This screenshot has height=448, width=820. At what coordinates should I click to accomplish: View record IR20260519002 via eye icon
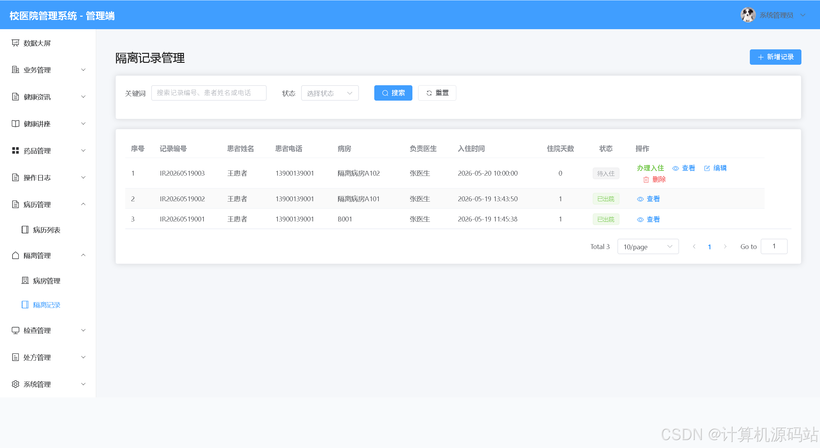tap(640, 199)
